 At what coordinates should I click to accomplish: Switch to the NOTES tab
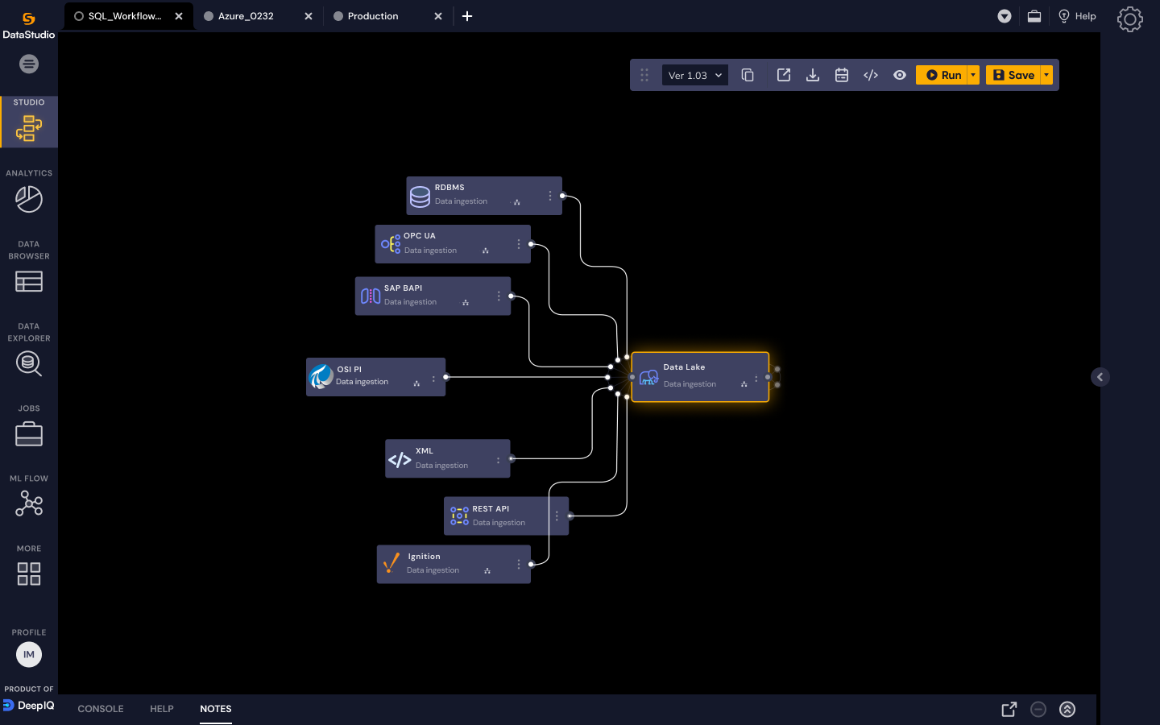216,709
